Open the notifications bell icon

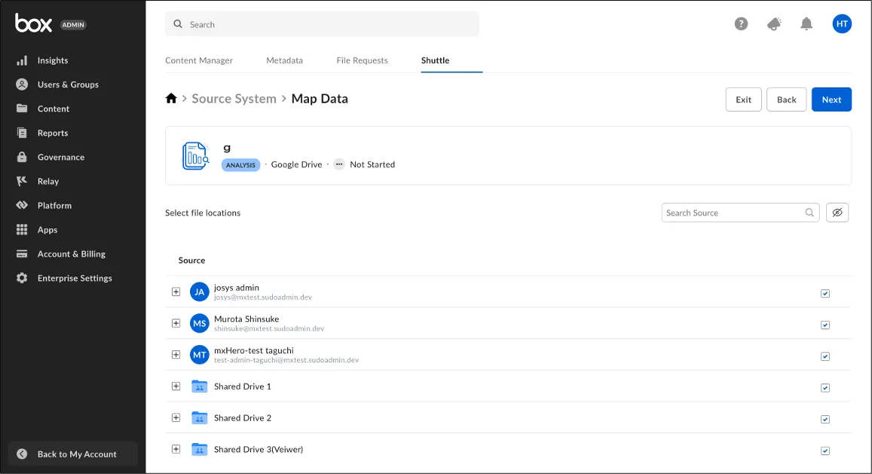(806, 24)
